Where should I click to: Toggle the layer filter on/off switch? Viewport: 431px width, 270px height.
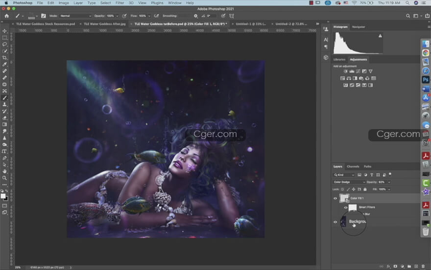(x=390, y=174)
